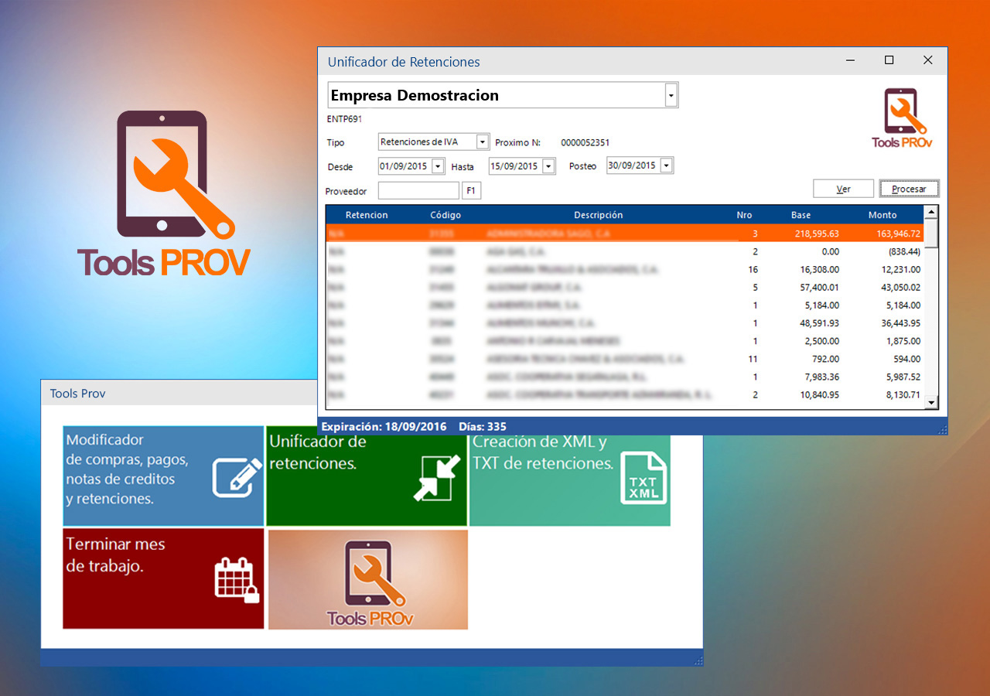This screenshot has height=696, width=990.
Task: Click the Ver button
Action: pyautogui.click(x=843, y=189)
